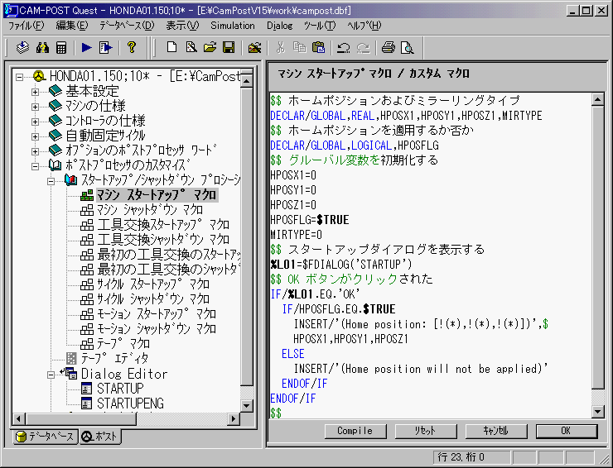
Task: Open file with folder icon
Action: 210,48
